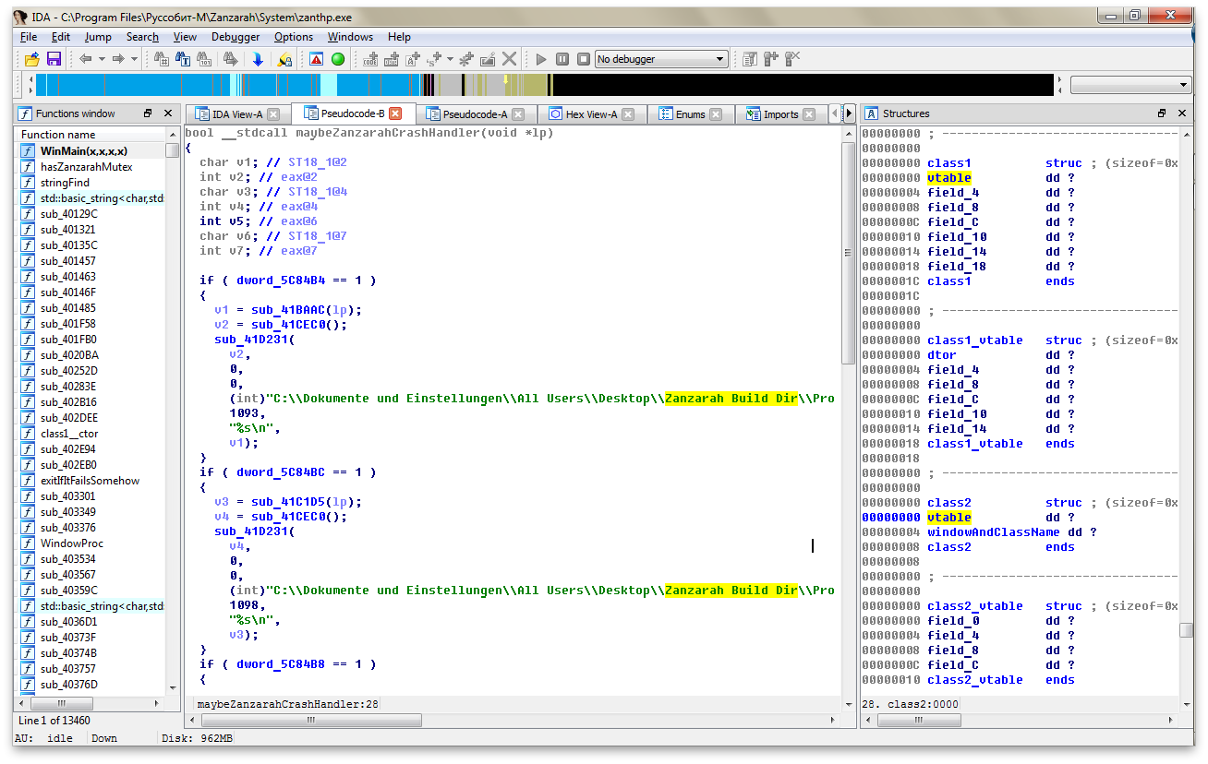This screenshot has width=1208, height=764.
Task: Open the 'No debugger' dropdown
Action: pos(661,59)
